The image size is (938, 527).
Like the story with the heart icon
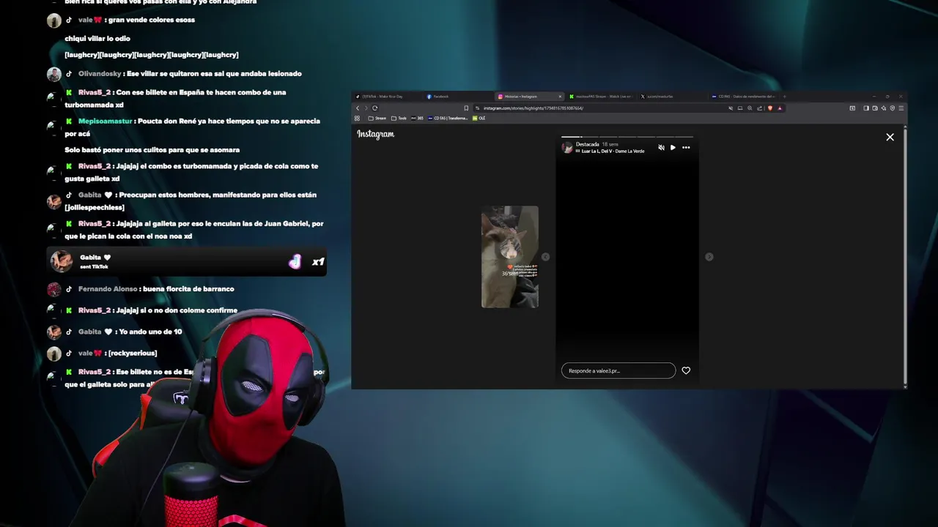686,370
